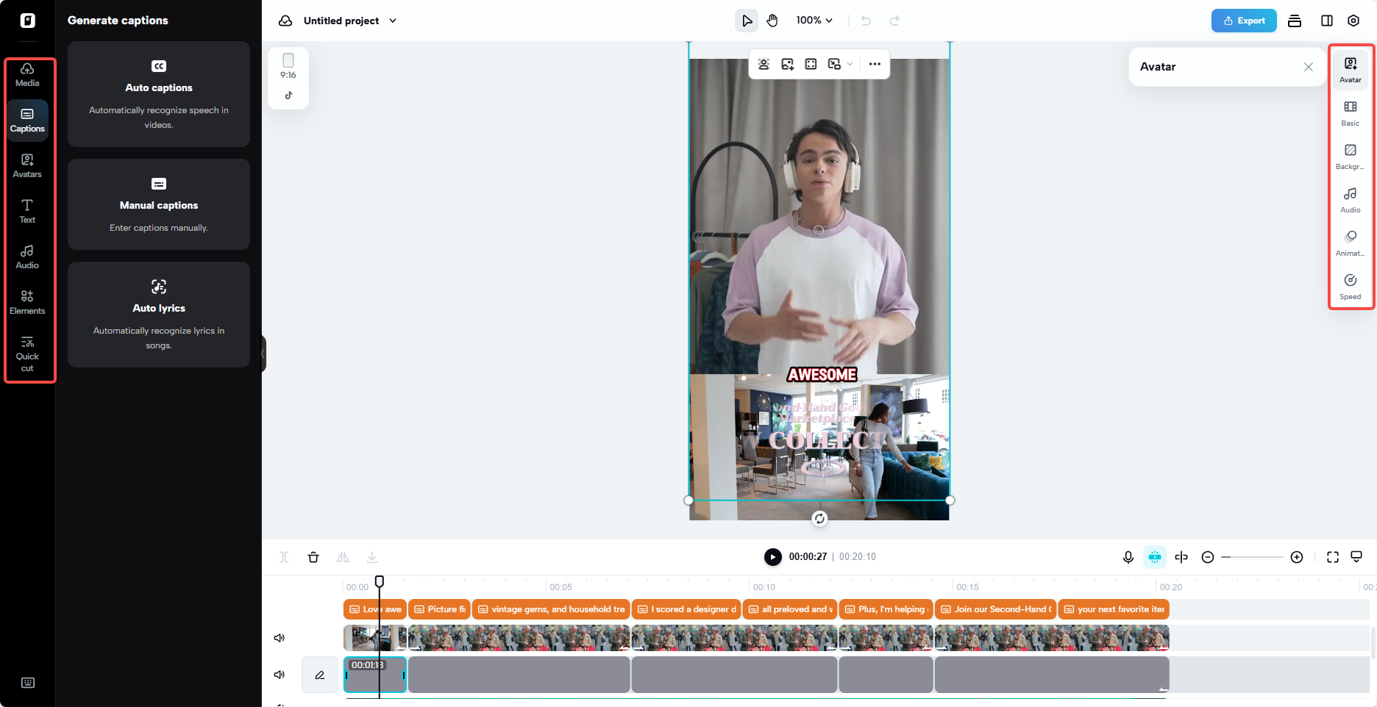Select the 'vintage gems, and household' caption clip
Screen dimensions: 1377x707
pos(551,609)
